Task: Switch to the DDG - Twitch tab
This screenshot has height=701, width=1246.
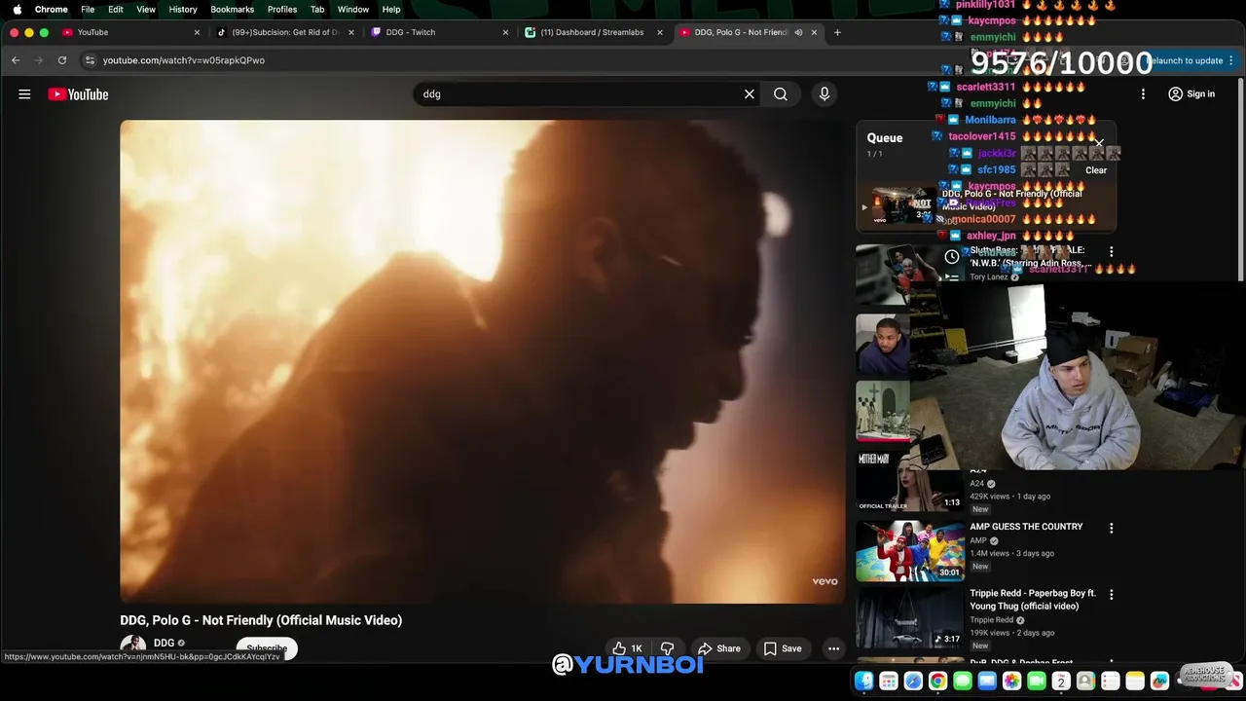Action: tap(438, 32)
